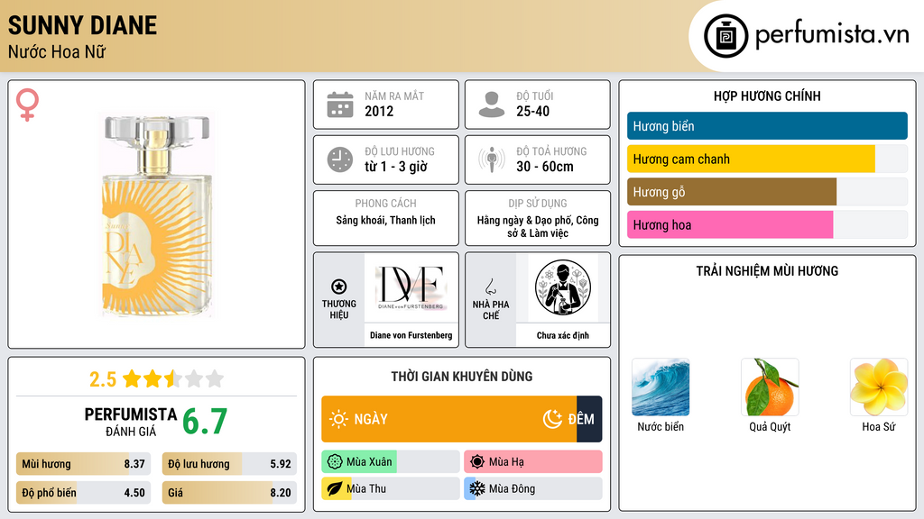The height and width of the screenshot is (519, 924).
Task: Click the Hương biển accord bar
Action: (767, 126)
